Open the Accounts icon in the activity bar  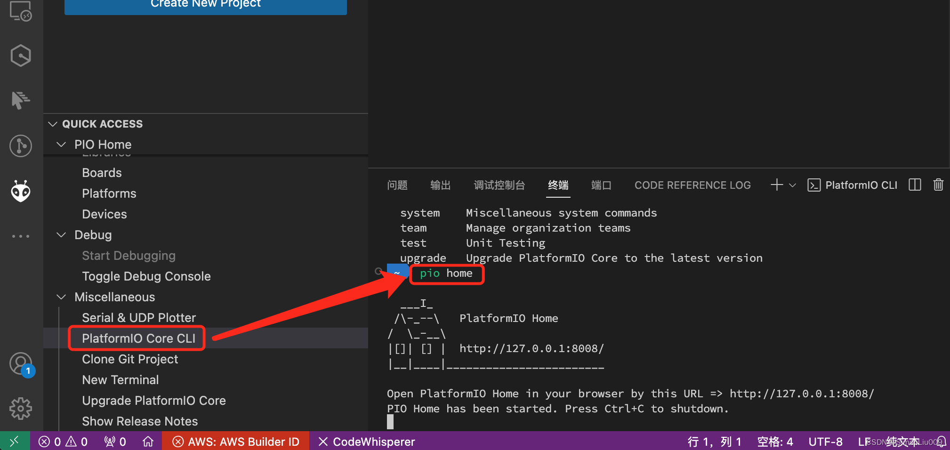click(21, 364)
